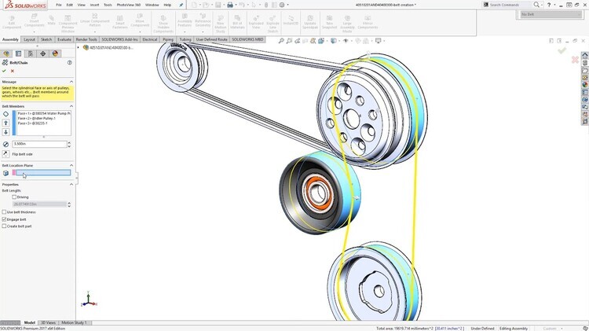Enable Create belt part checkbox
The width and height of the screenshot is (589, 331).
pos(4,226)
